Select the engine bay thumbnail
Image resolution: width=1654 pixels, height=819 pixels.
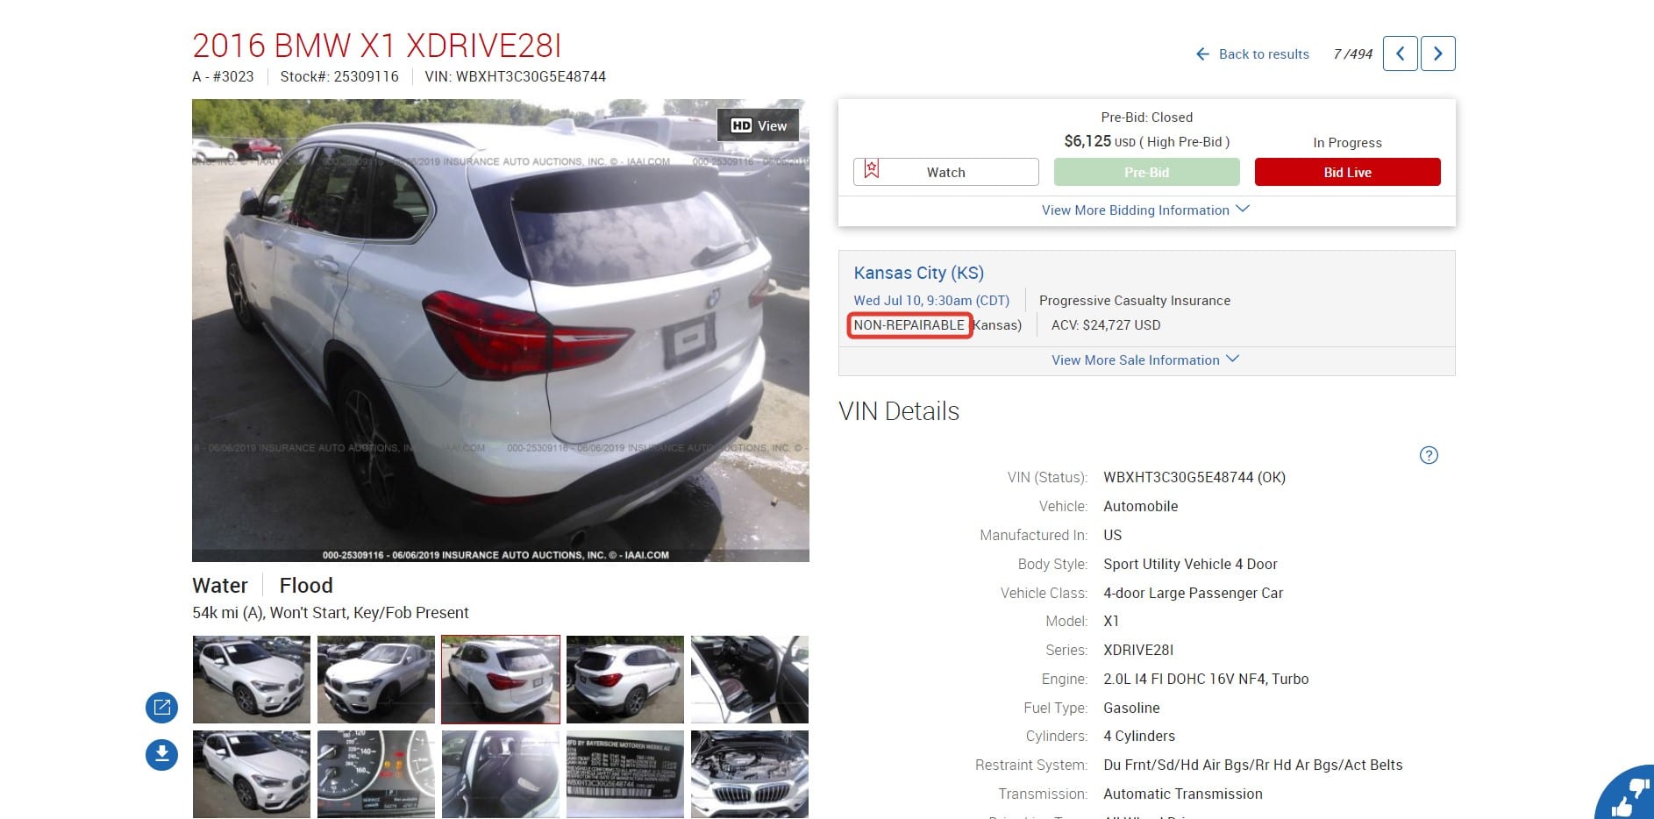click(x=749, y=773)
